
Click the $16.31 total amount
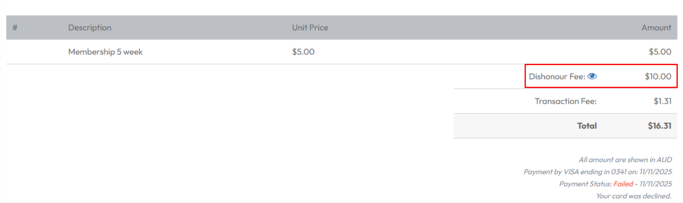click(659, 126)
